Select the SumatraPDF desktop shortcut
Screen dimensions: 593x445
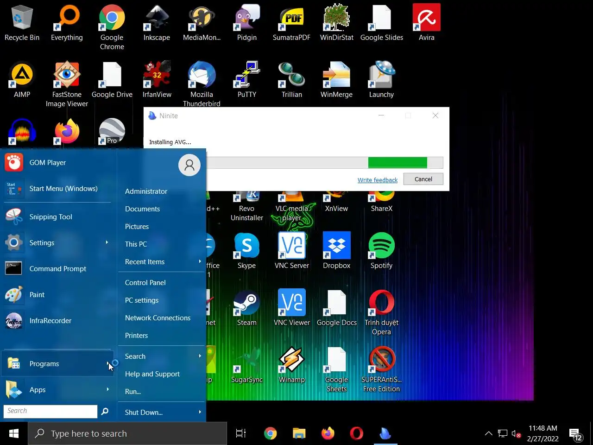pyautogui.click(x=291, y=23)
